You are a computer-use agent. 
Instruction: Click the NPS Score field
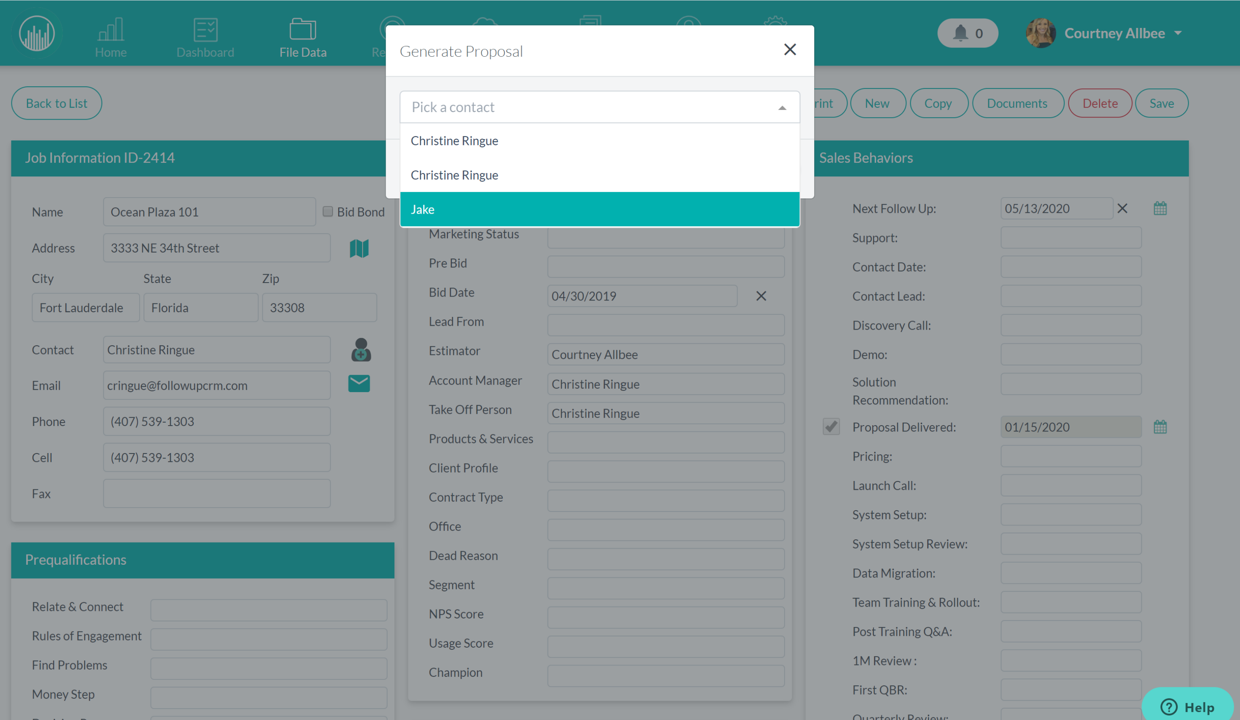point(666,617)
